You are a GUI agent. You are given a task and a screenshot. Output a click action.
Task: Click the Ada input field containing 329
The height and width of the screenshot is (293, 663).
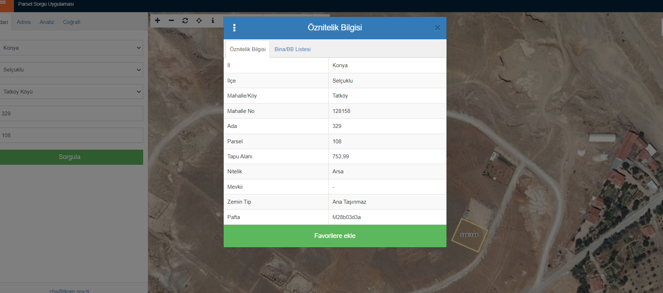(x=71, y=114)
